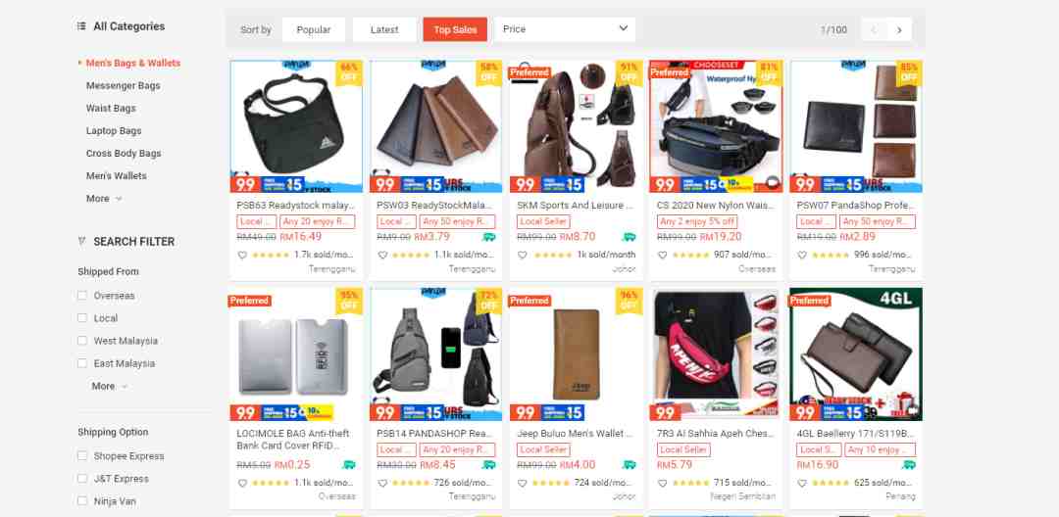The width and height of the screenshot is (1059, 517).
Task: Open the Men's Wallets category link
Action: (116, 176)
